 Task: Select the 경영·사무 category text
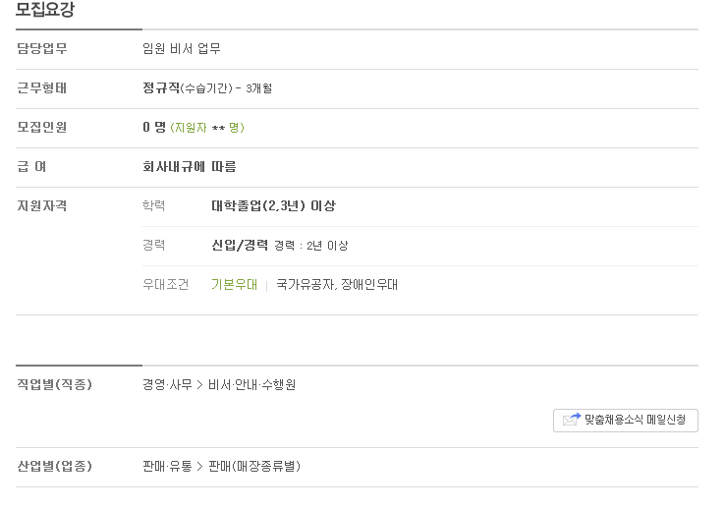point(167,385)
